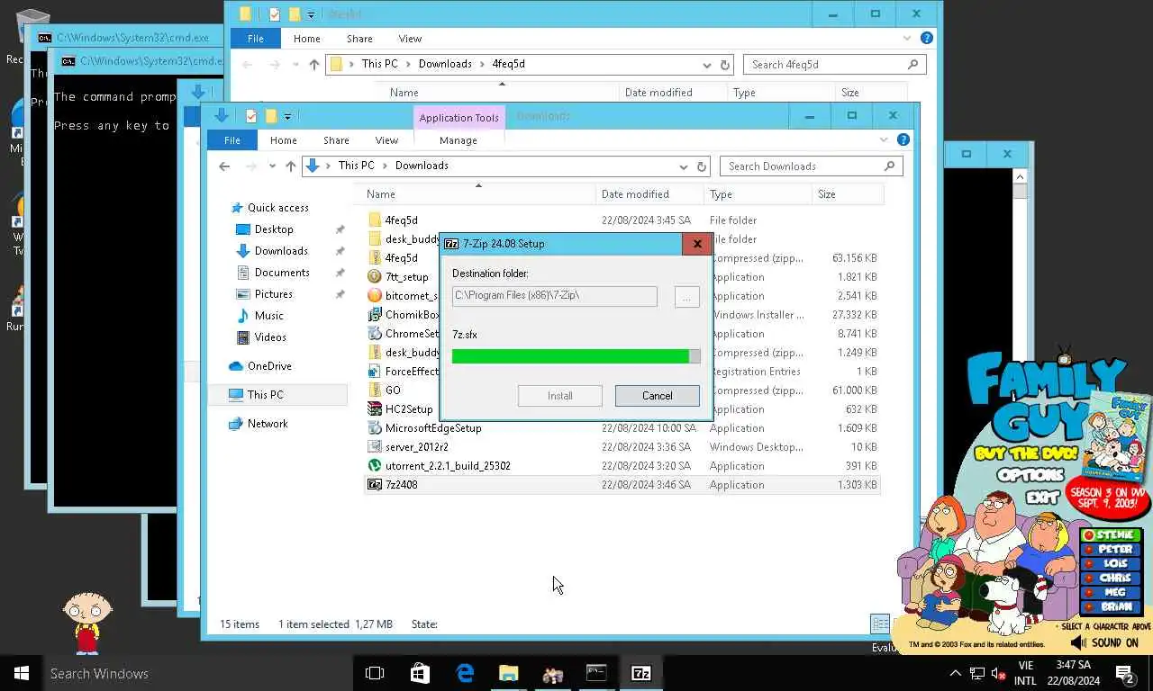Screen dimensions: 1153x691
Task: Sort files by Date modified column
Action: click(649, 194)
